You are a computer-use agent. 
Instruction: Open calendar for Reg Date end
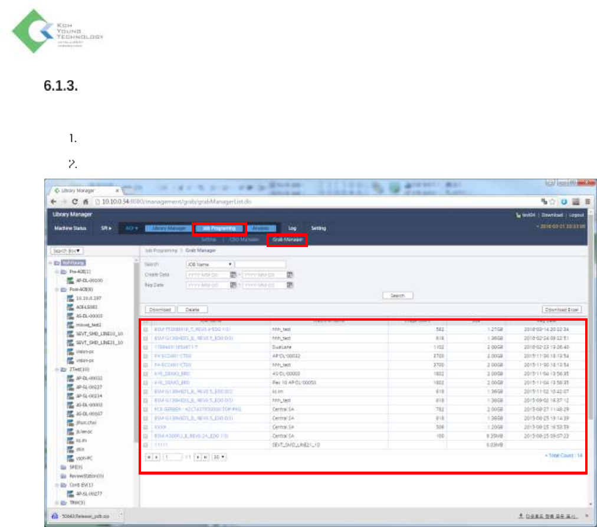coord(290,285)
